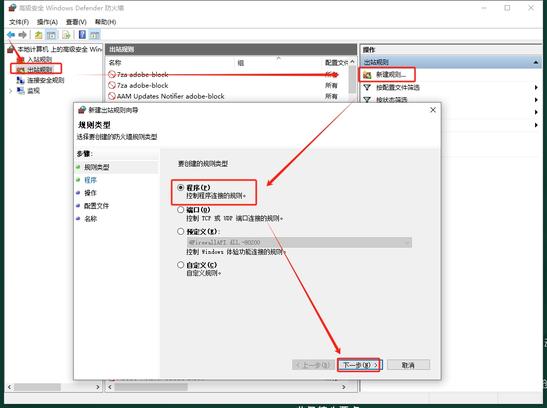Click the 新建规则 icon in actions pane
This screenshot has height=408, width=547.
[x=367, y=75]
